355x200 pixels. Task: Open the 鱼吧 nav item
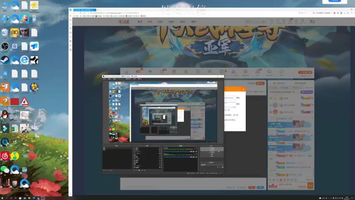click(x=193, y=22)
